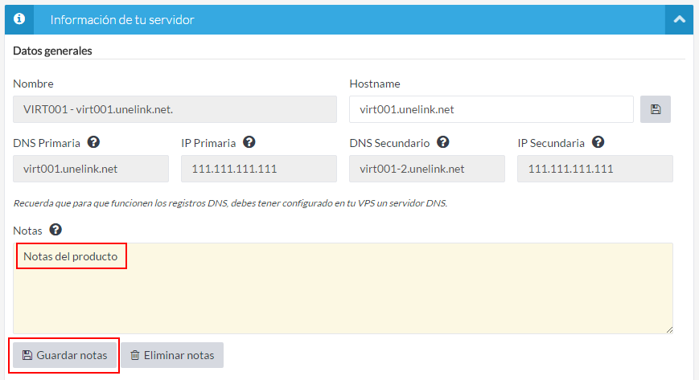Open help tooltip for DNS Primaria
699x380 pixels.
[94, 143]
